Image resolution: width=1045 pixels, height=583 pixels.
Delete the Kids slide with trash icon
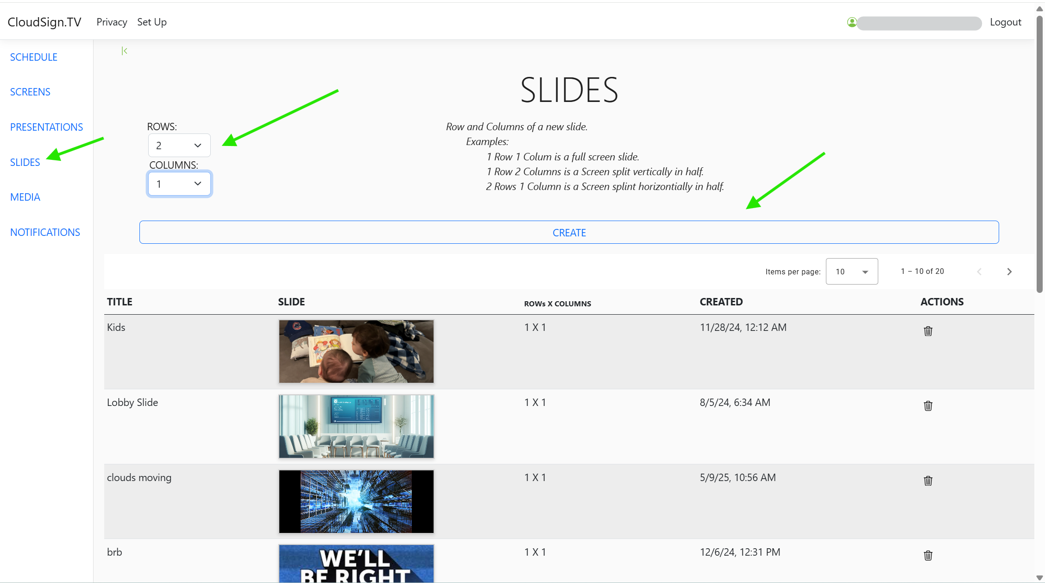pyautogui.click(x=928, y=331)
